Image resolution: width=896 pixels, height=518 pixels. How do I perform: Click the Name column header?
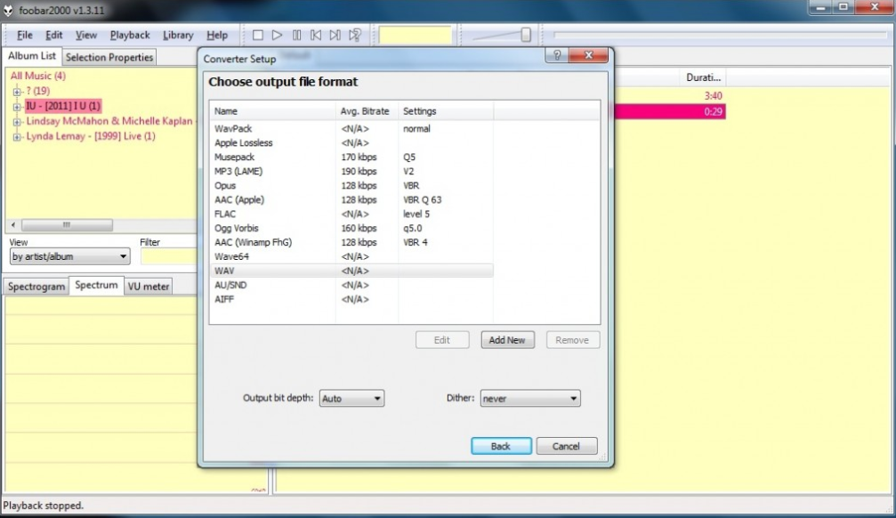(272, 111)
